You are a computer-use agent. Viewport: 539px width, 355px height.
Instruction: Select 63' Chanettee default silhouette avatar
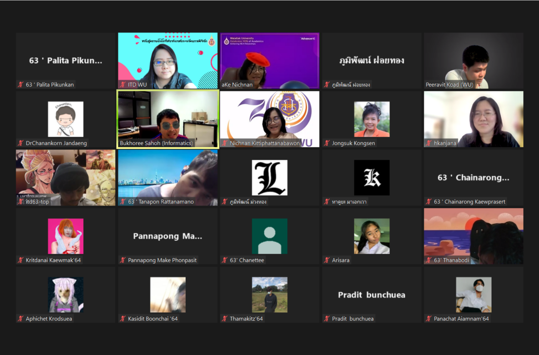click(269, 236)
